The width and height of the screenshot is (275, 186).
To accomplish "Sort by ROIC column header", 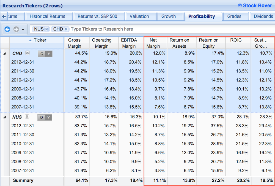I will pyautogui.click(x=238, y=43).
